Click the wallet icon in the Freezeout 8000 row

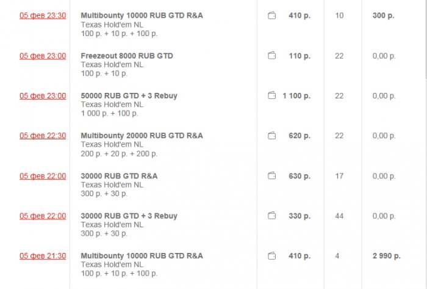click(272, 56)
